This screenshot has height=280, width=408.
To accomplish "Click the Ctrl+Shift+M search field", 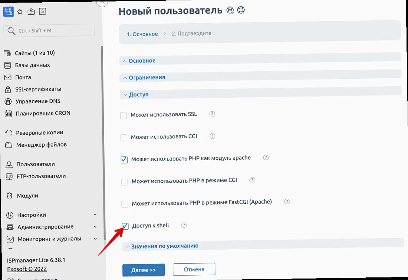I will 49,30.
